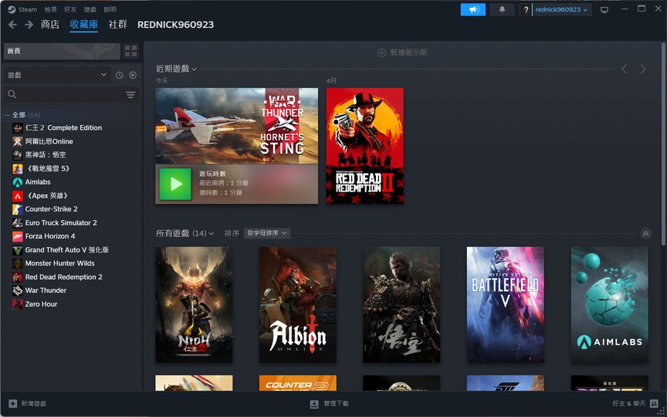Open the announcements megaphone button
Viewport: 667px width, 417px height.
473,9
